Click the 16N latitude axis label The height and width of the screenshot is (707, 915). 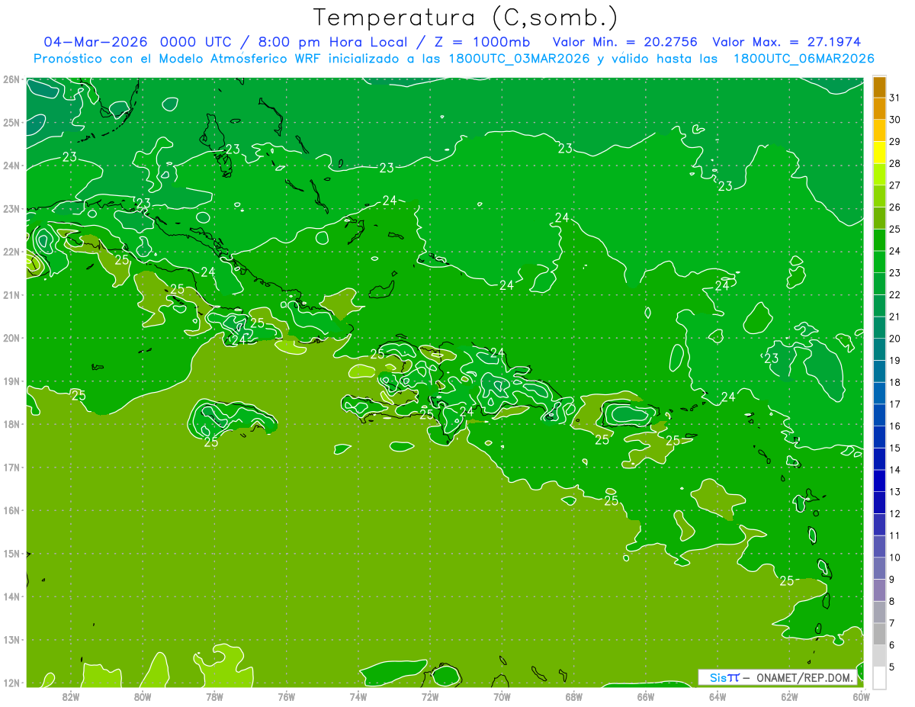(11, 510)
